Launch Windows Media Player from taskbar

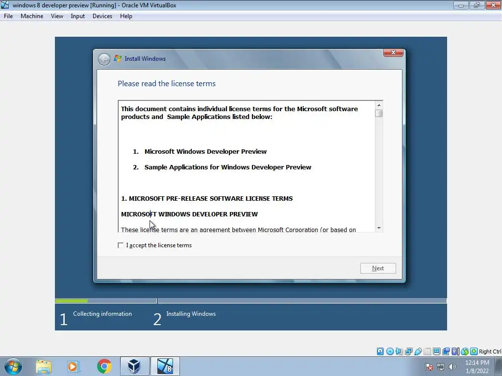[73, 366]
